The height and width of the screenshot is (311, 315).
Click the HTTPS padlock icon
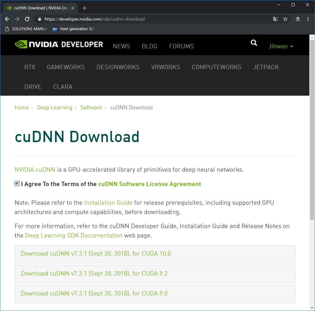coord(39,19)
